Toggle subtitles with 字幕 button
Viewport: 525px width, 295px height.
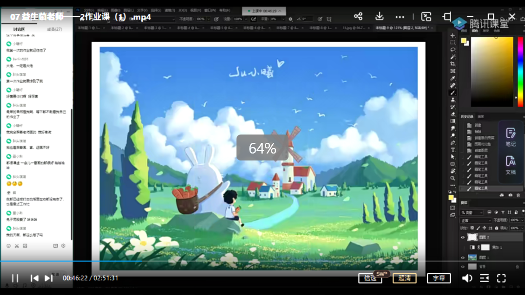point(439,278)
